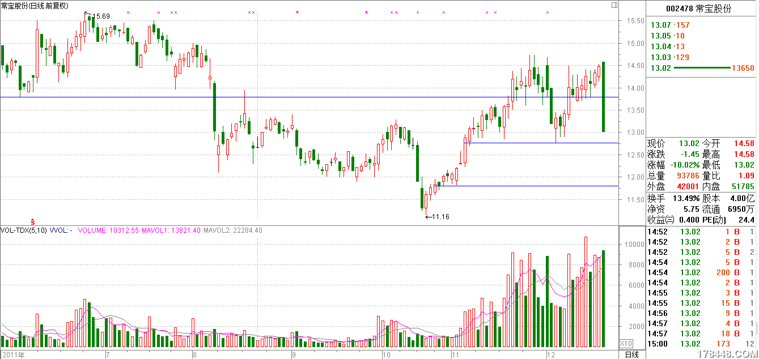This screenshot has height=359, width=759.
Task: Click the 13.02 bid row with 13650 volume
Action: pyautogui.click(x=702, y=68)
